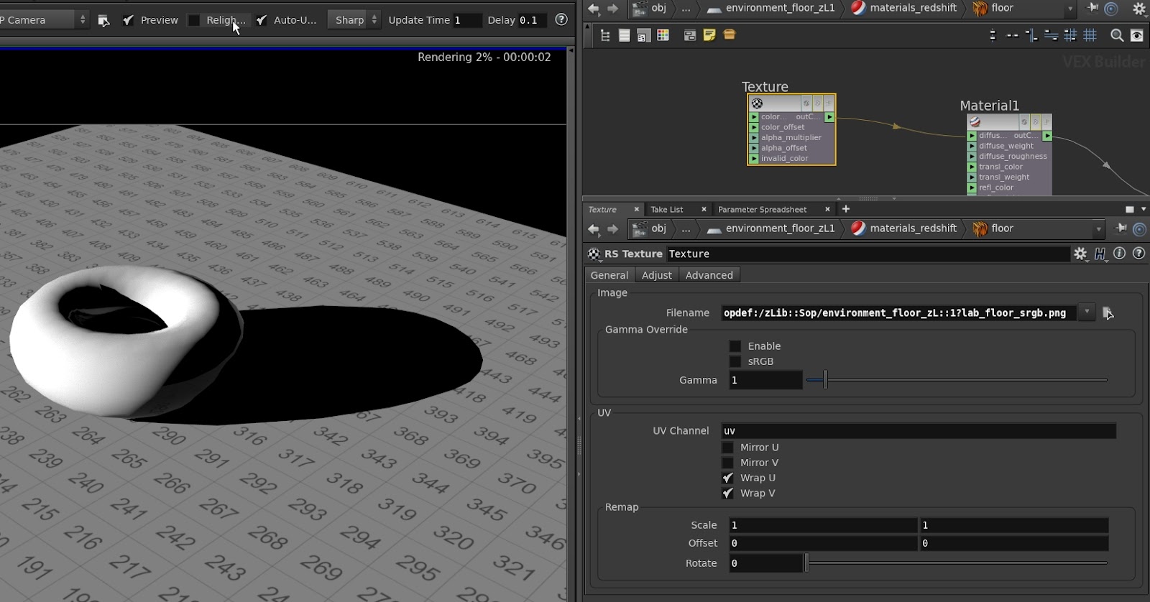Navigate back in parameter pane path bar
Image resolution: width=1150 pixels, height=602 pixels.
tap(594, 229)
